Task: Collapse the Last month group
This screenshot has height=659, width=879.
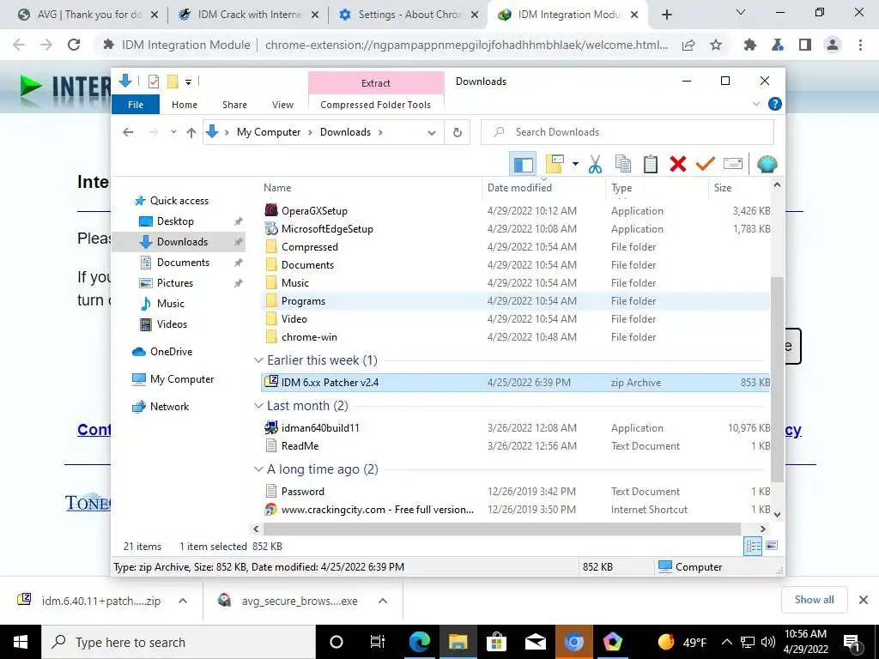Action: (x=258, y=406)
